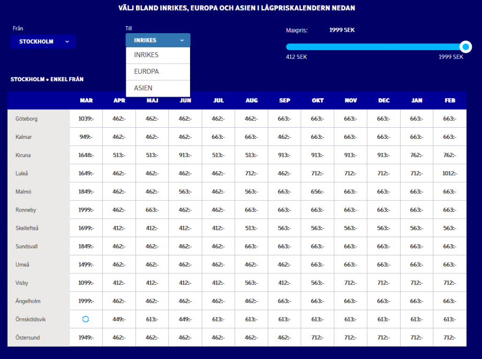Click the max price slider handle
Screen dimensions: 482x359
466,47
